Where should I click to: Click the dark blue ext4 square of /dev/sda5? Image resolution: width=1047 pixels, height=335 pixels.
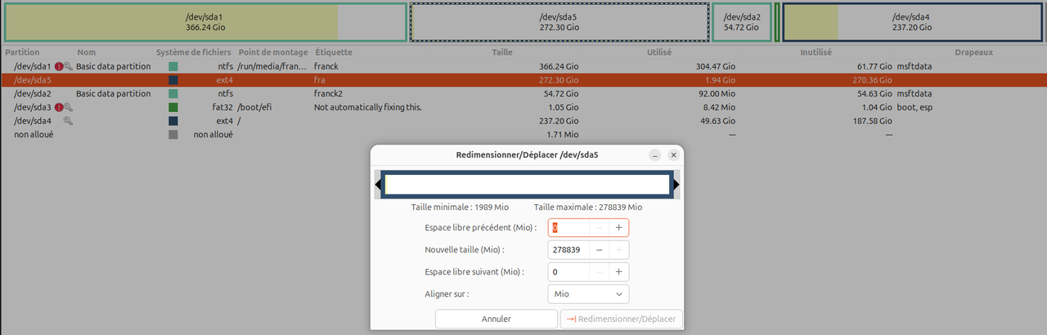173,80
